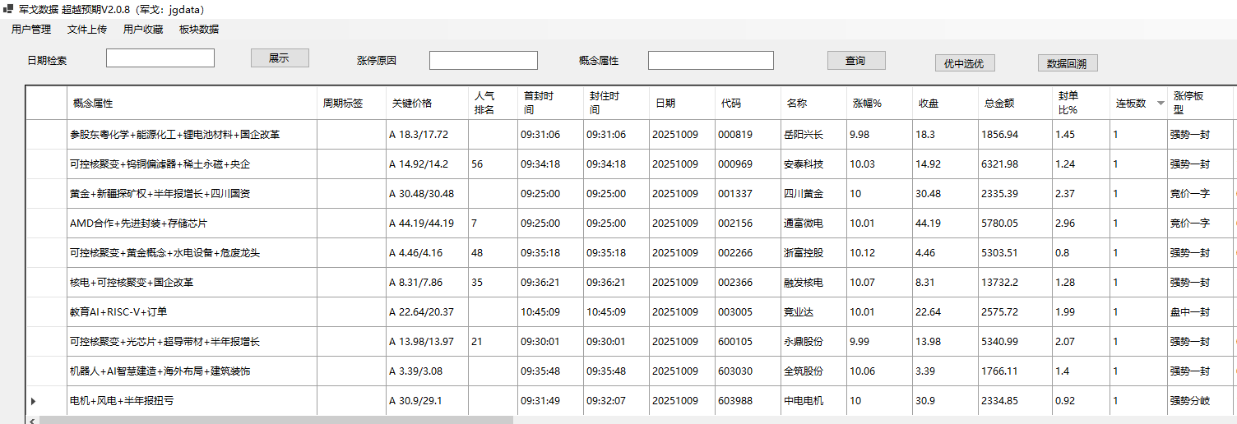Click the 关键价格 column header
This screenshot has width=1237, height=424.
click(428, 104)
